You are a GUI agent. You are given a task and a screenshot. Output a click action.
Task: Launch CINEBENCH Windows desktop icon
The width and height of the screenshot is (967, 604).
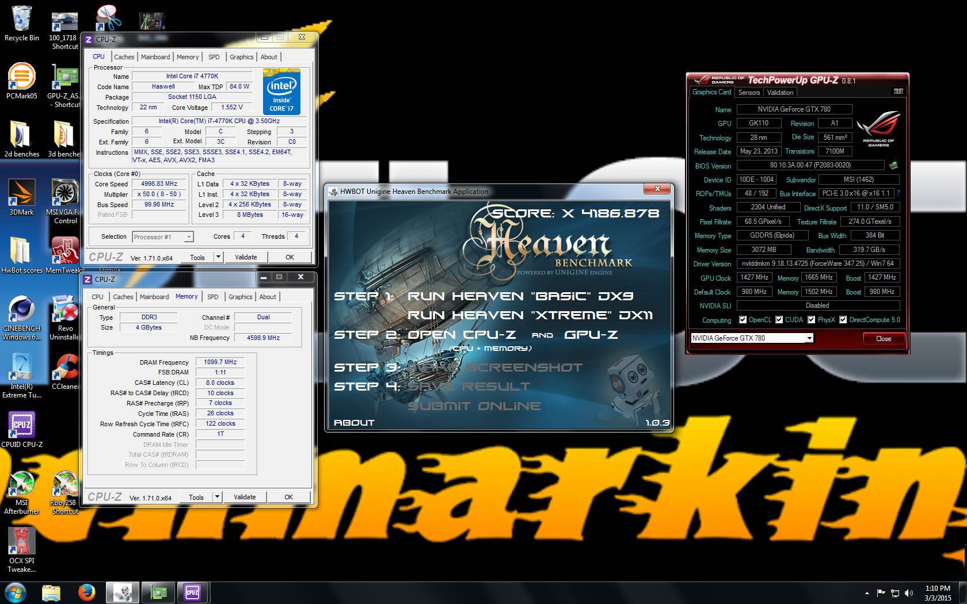point(22,318)
